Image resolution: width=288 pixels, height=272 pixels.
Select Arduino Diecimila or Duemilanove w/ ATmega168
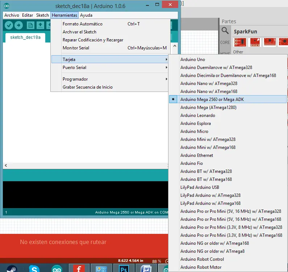point(228,75)
